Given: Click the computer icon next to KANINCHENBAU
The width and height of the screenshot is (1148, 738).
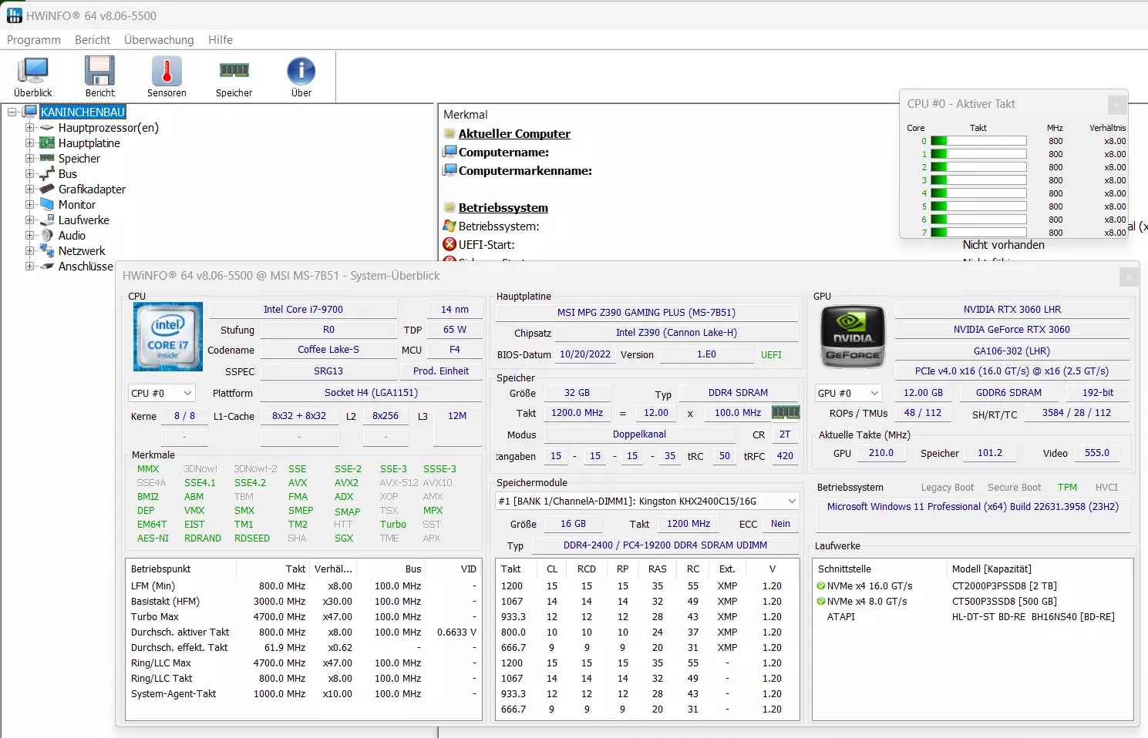Looking at the screenshot, I should pyautogui.click(x=31, y=112).
